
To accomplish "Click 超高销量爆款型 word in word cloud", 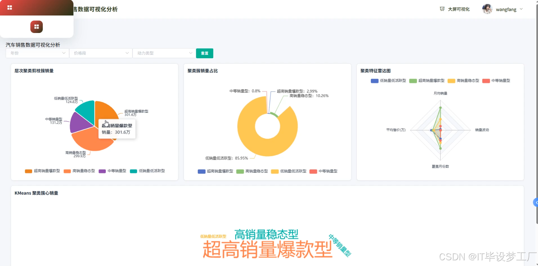I will 267,250.
